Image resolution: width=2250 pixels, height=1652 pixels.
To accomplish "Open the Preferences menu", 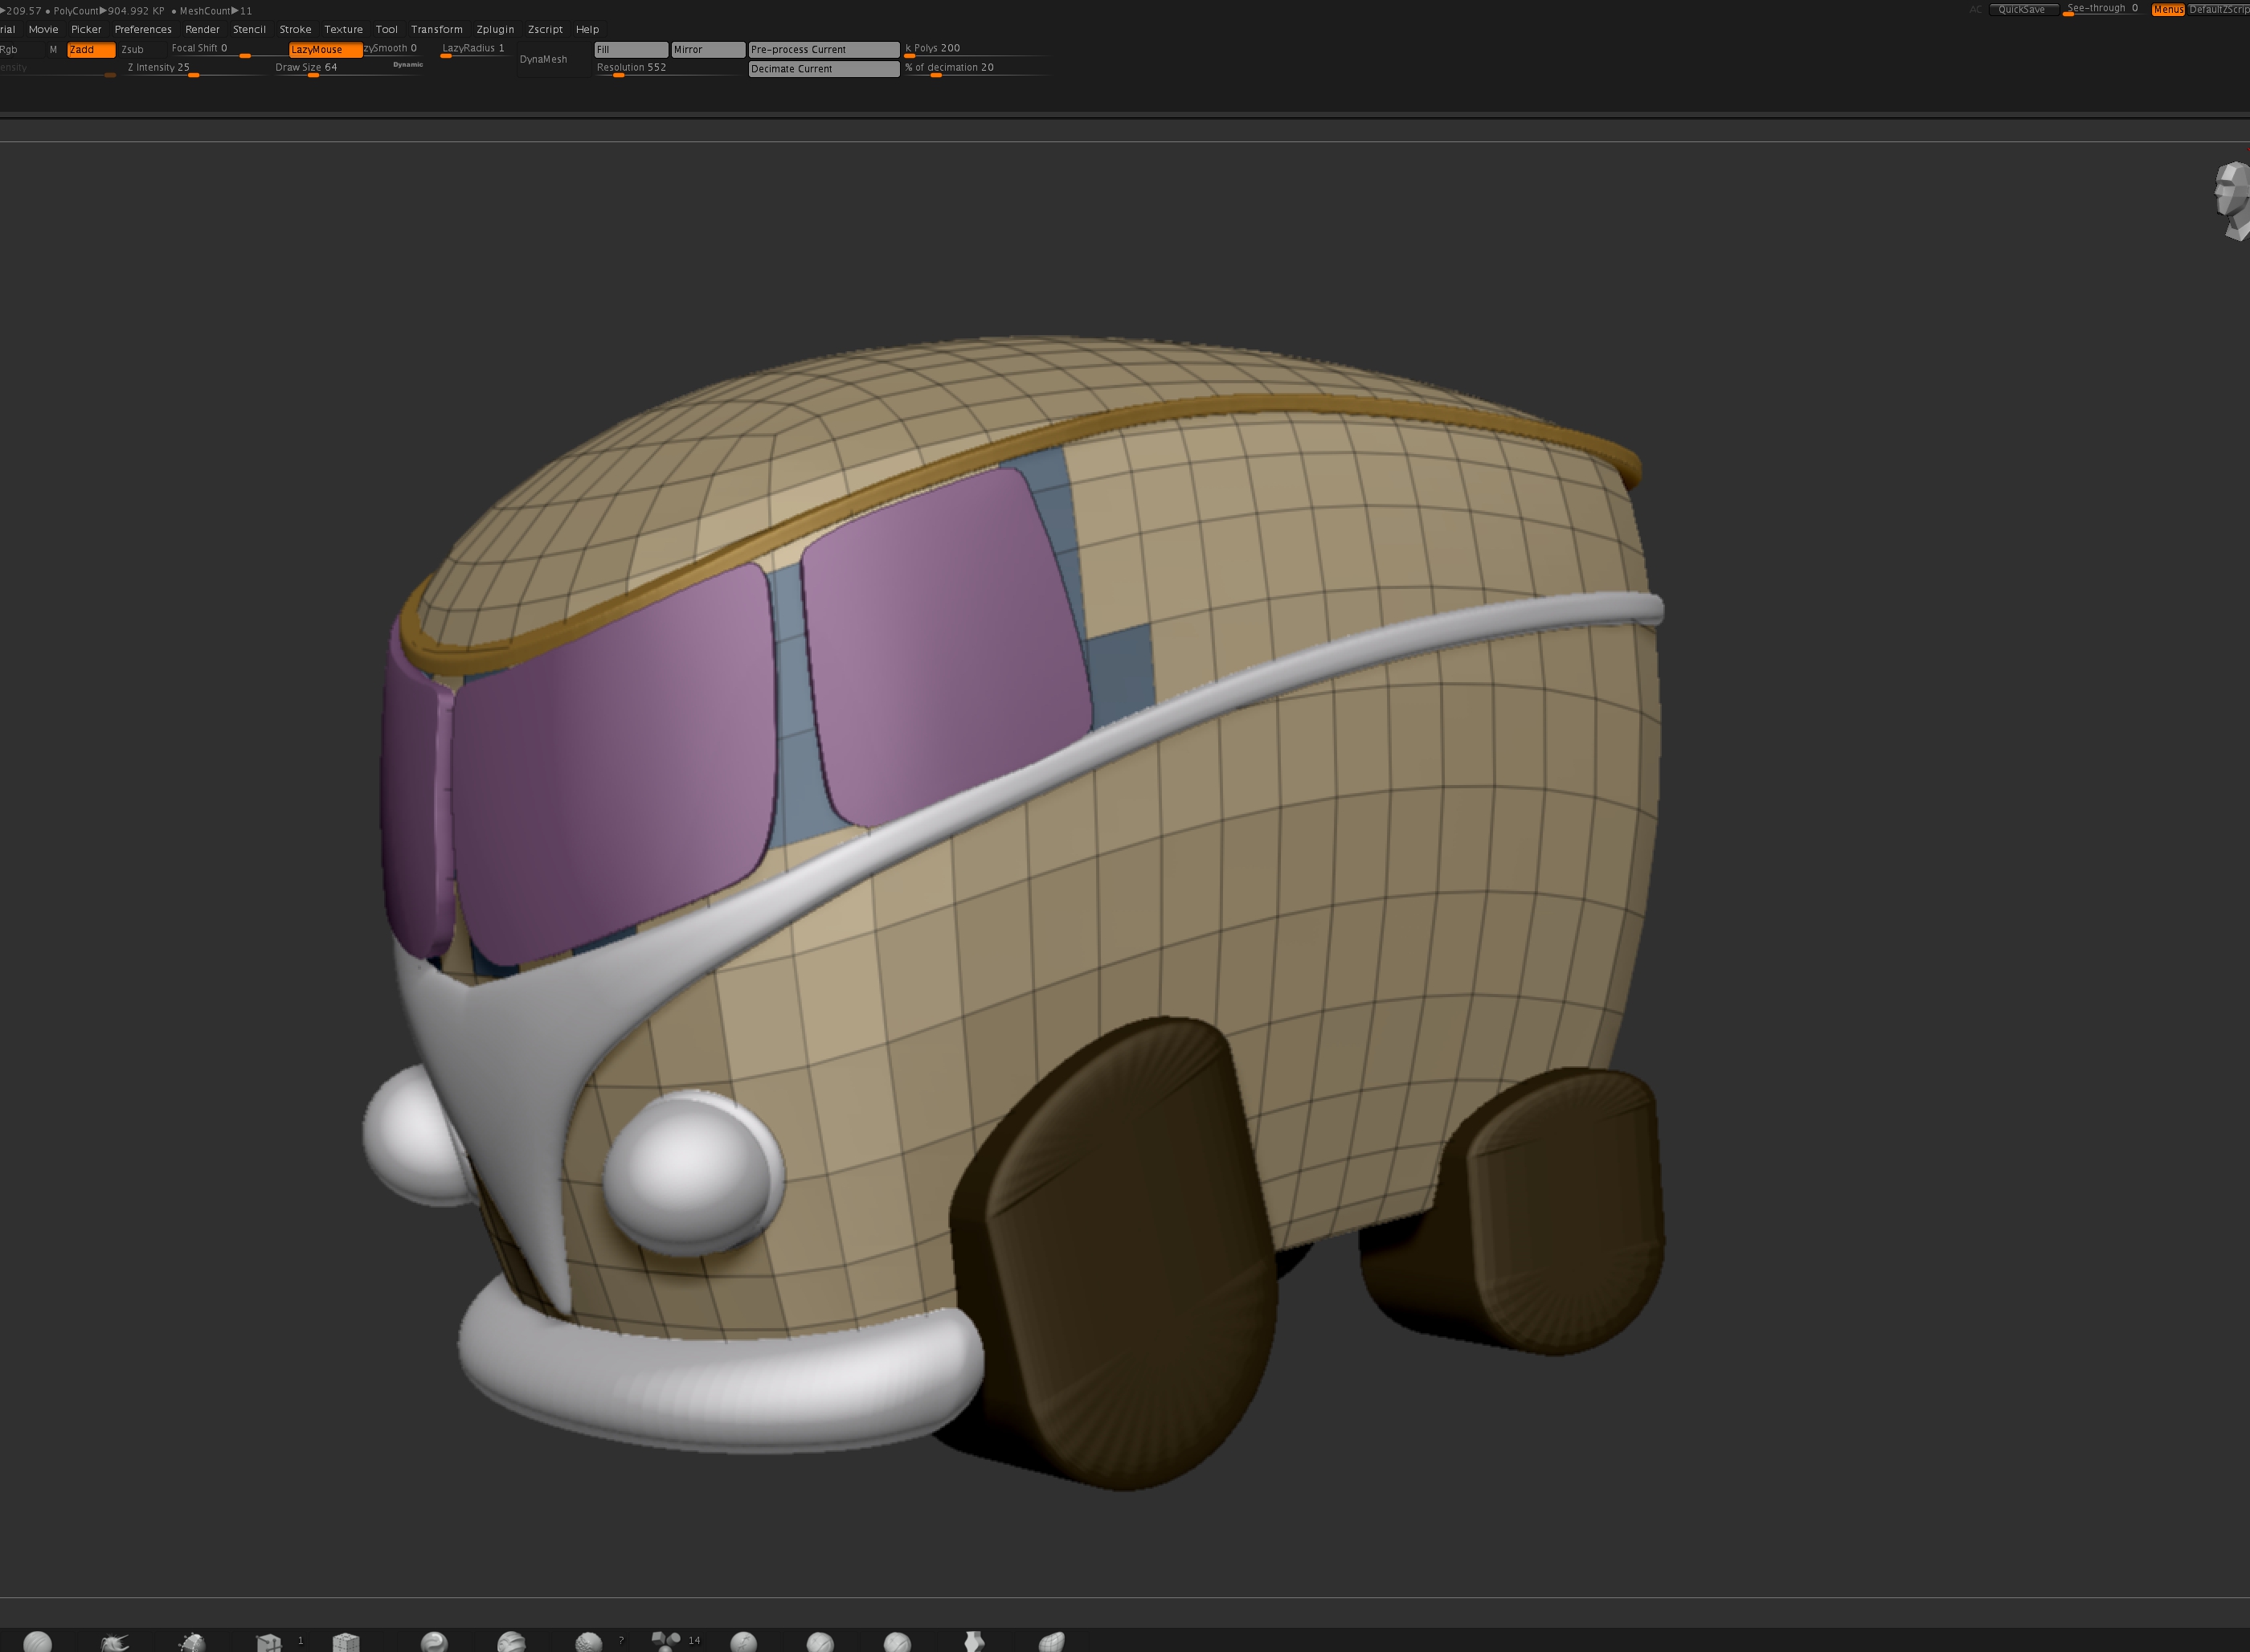I will (143, 29).
